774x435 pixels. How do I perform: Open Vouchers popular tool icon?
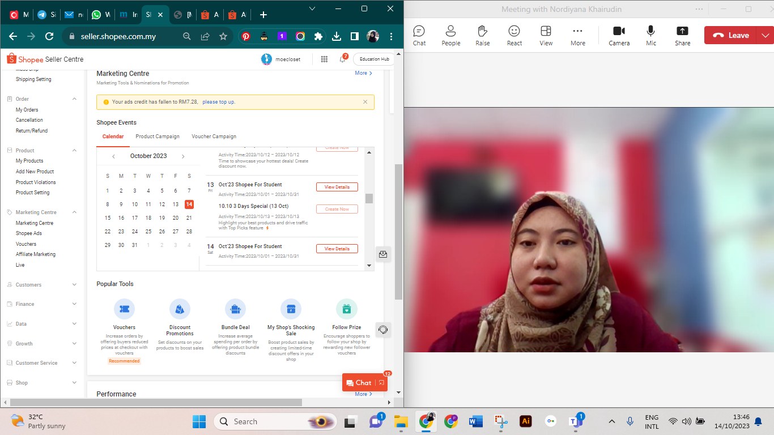click(x=124, y=309)
